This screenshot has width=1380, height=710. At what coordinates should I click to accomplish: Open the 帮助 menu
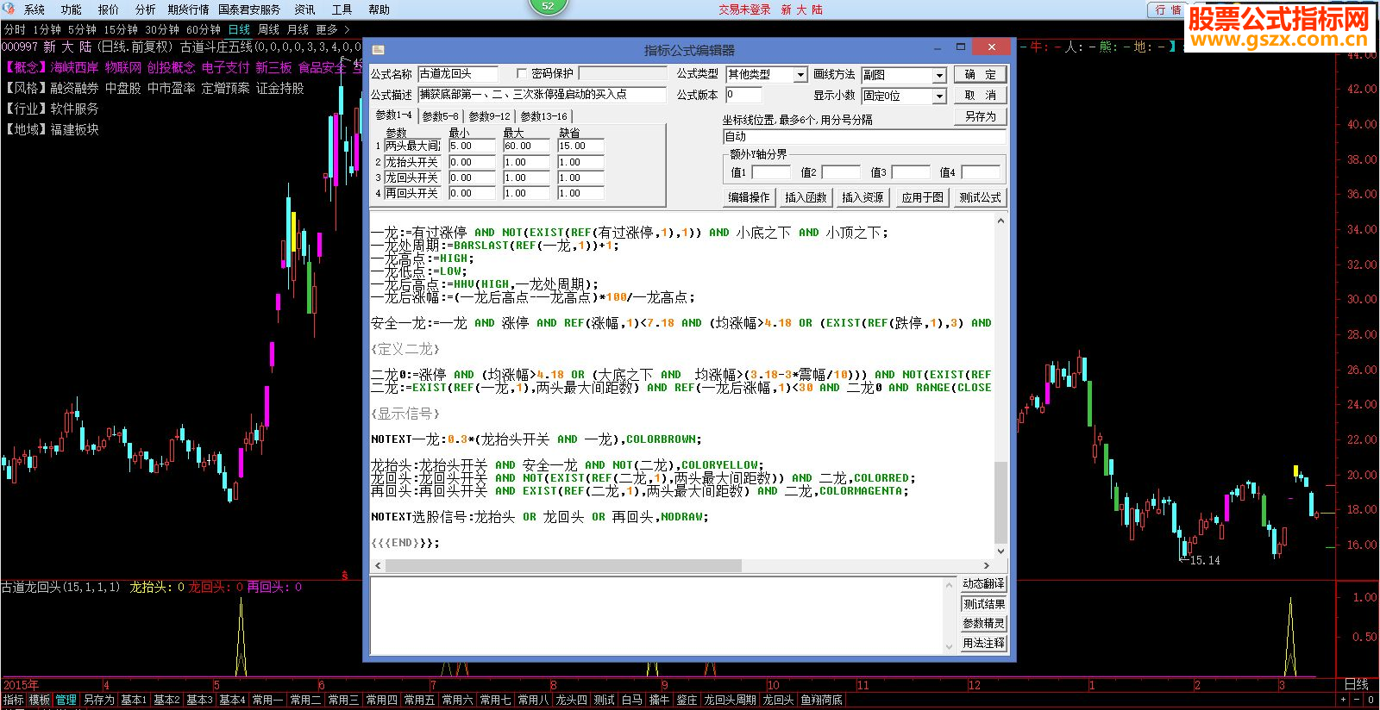[379, 9]
